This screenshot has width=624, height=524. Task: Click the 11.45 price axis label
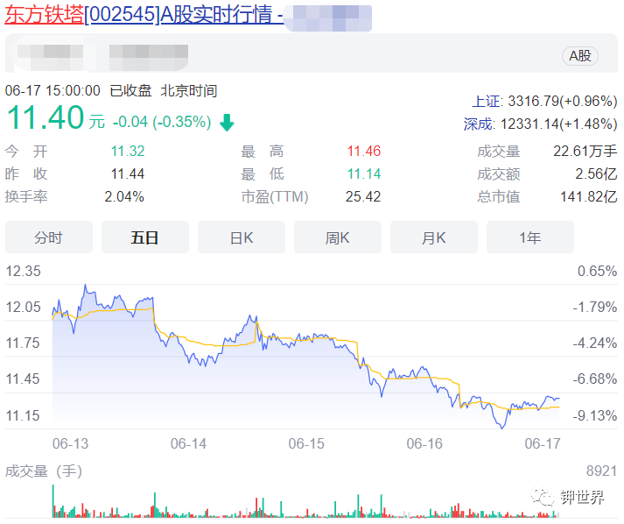pos(23,379)
